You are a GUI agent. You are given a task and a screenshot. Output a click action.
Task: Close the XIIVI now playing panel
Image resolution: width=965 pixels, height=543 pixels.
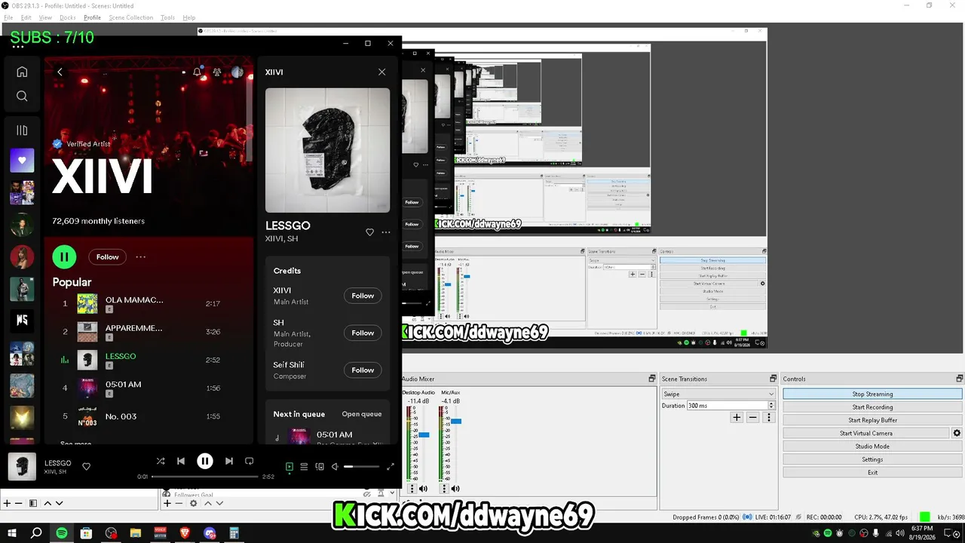pyautogui.click(x=381, y=72)
